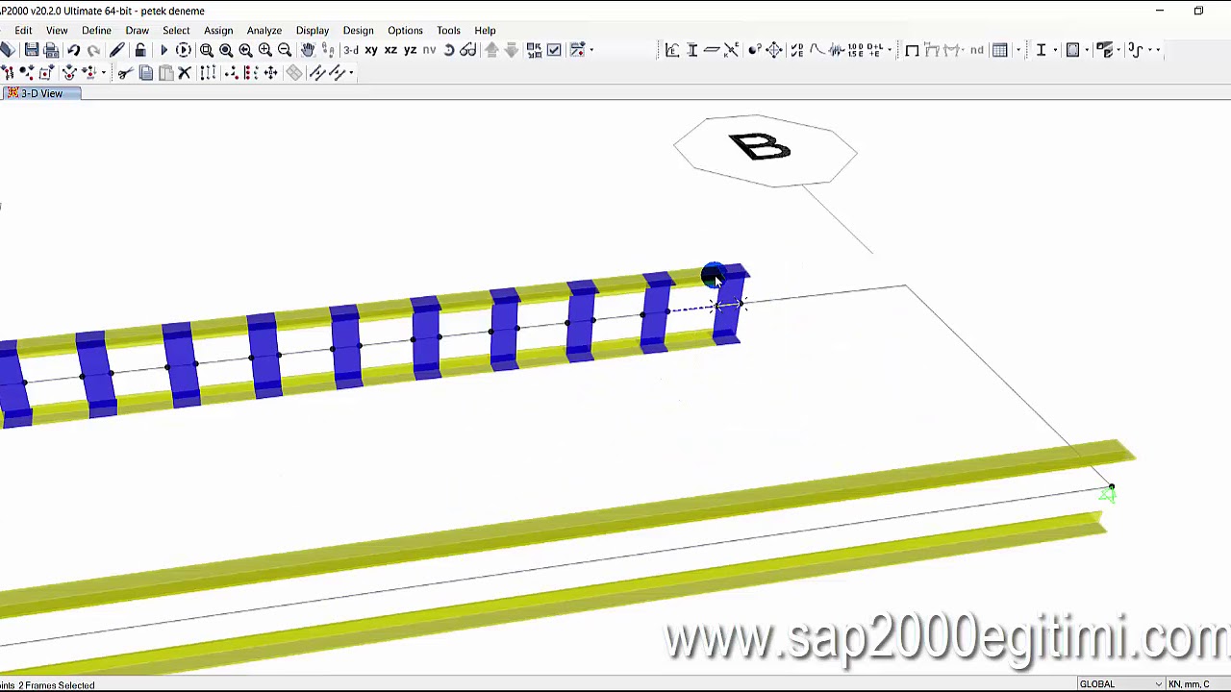Open Set Display Options checkbox icon
Image resolution: width=1231 pixels, height=692 pixels.
click(554, 50)
